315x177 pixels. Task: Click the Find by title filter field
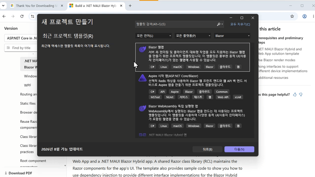click(21, 48)
